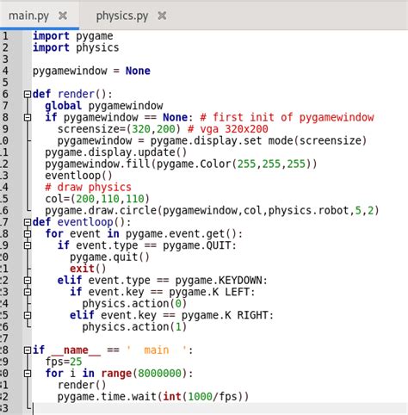This screenshot has height=415, width=408.
Task: Collapse the 'if __name__' fold marker
Action: (x=28, y=350)
